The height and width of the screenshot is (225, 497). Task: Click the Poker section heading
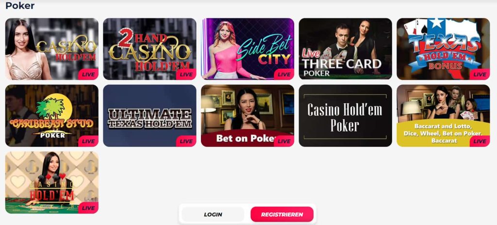coord(20,5)
